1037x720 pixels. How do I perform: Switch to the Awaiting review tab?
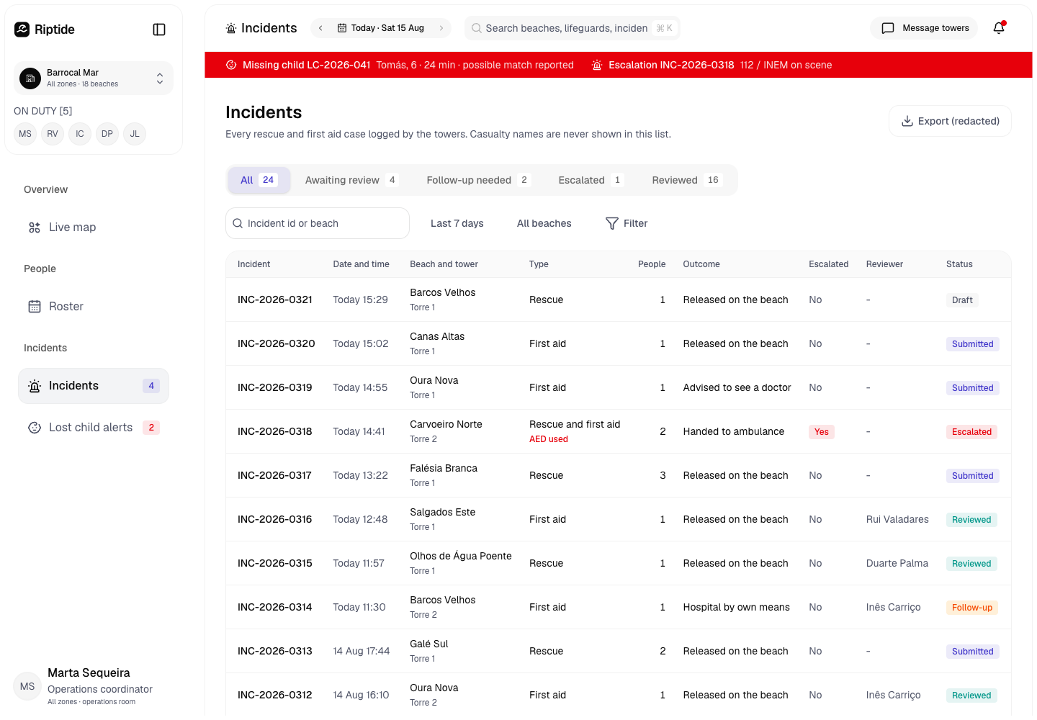(351, 180)
